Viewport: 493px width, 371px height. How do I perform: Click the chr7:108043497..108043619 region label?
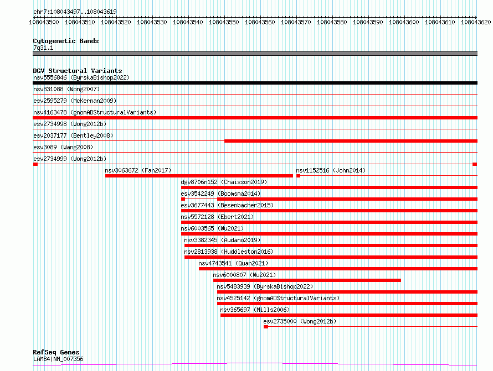75,12
